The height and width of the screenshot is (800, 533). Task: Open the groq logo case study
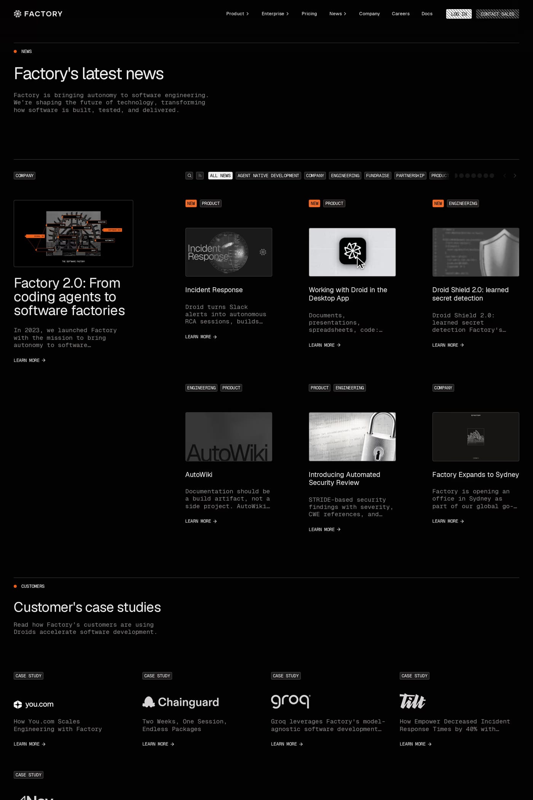(x=291, y=701)
